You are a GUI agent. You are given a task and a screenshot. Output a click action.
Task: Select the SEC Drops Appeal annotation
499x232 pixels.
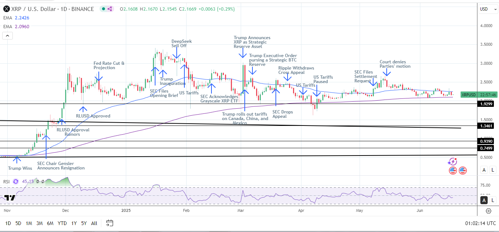tap(283, 114)
